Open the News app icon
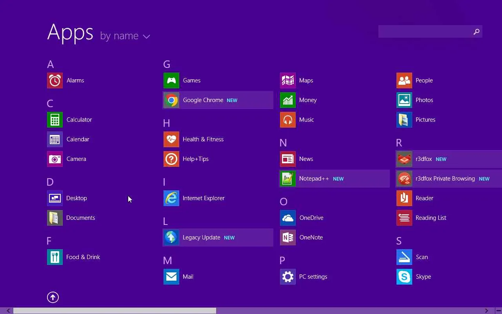 point(288,159)
